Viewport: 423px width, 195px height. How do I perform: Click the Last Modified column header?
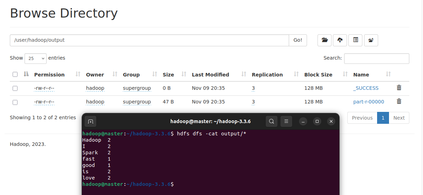(210, 74)
